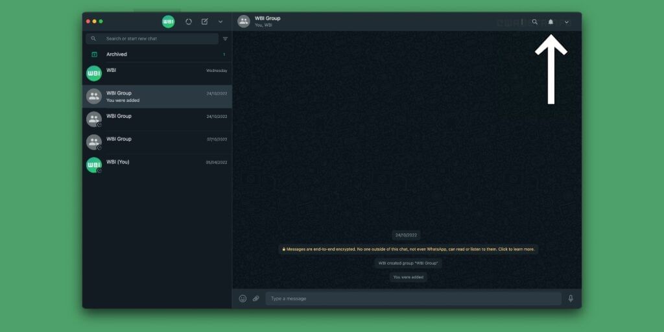The width and height of the screenshot is (664, 332).
Task: Click the search chat input field
Action: pyautogui.click(x=152, y=38)
